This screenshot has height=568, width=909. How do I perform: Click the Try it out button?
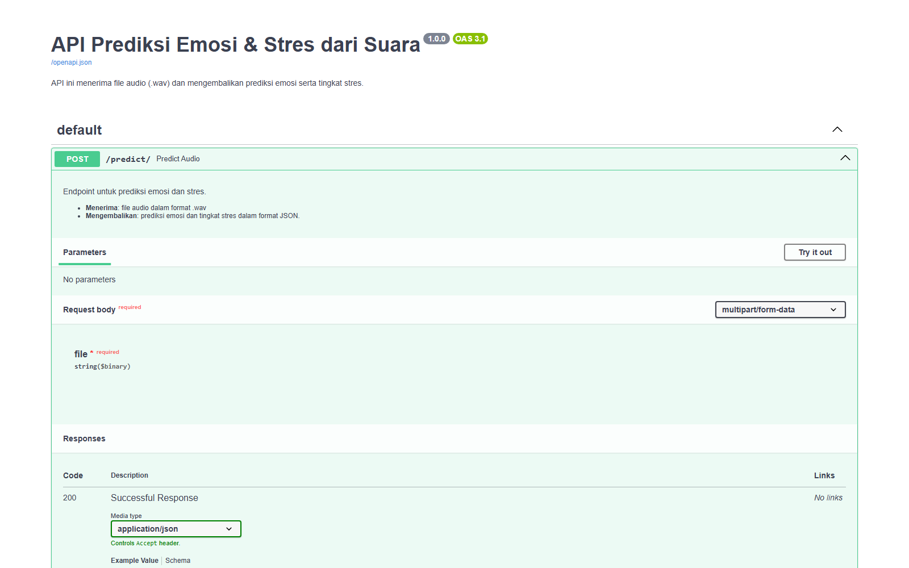(815, 252)
